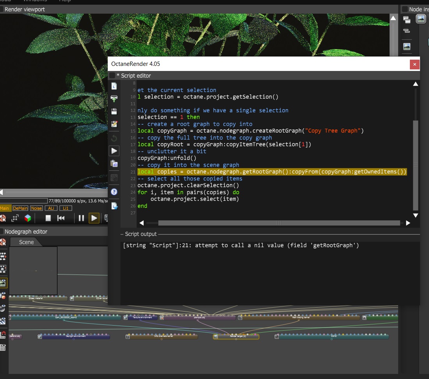Pause the render in viewport

81,218
